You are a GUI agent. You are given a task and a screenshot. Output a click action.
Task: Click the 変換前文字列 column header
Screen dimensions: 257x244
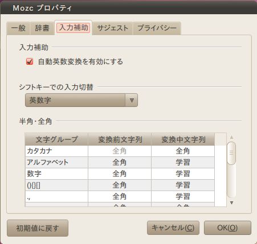pos(120,139)
